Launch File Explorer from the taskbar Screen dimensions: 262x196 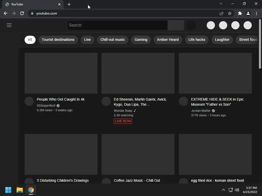[19, 190]
